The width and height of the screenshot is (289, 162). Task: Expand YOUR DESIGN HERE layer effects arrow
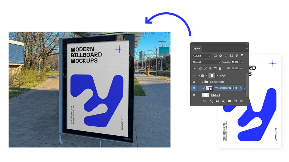[244, 88]
